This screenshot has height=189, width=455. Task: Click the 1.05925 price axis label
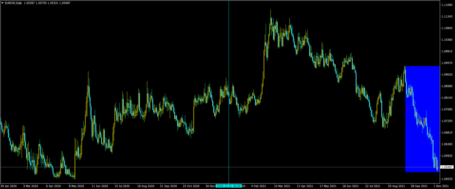447,156
